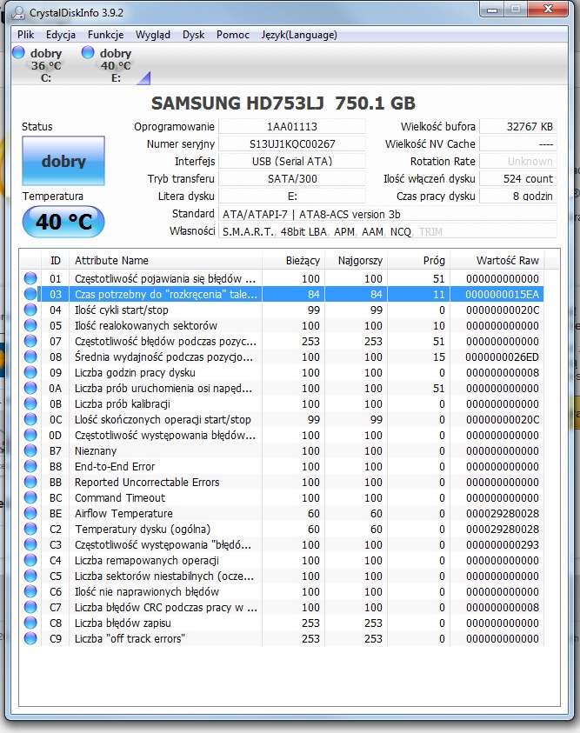Image resolution: width=580 pixels, height=733 pixels.
Task: Click the status orb in row 08
Action: pyautogui.click(x=30, y=357)
